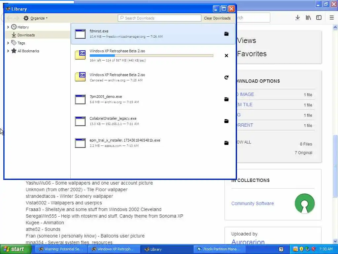Switch to Windows XP Retrophase taskbar window
Screen dimensions: 338x254
114,249
